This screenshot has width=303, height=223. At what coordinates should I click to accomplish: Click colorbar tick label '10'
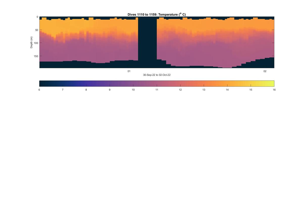[x=133, y=90]
